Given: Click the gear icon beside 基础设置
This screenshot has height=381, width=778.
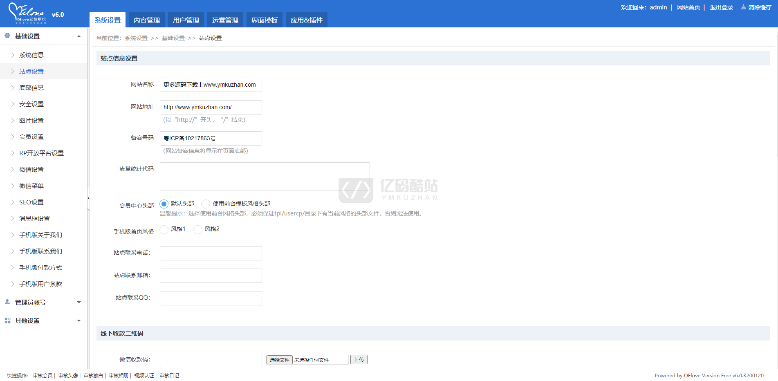Looking at the screenshot, I should (7, 36).
